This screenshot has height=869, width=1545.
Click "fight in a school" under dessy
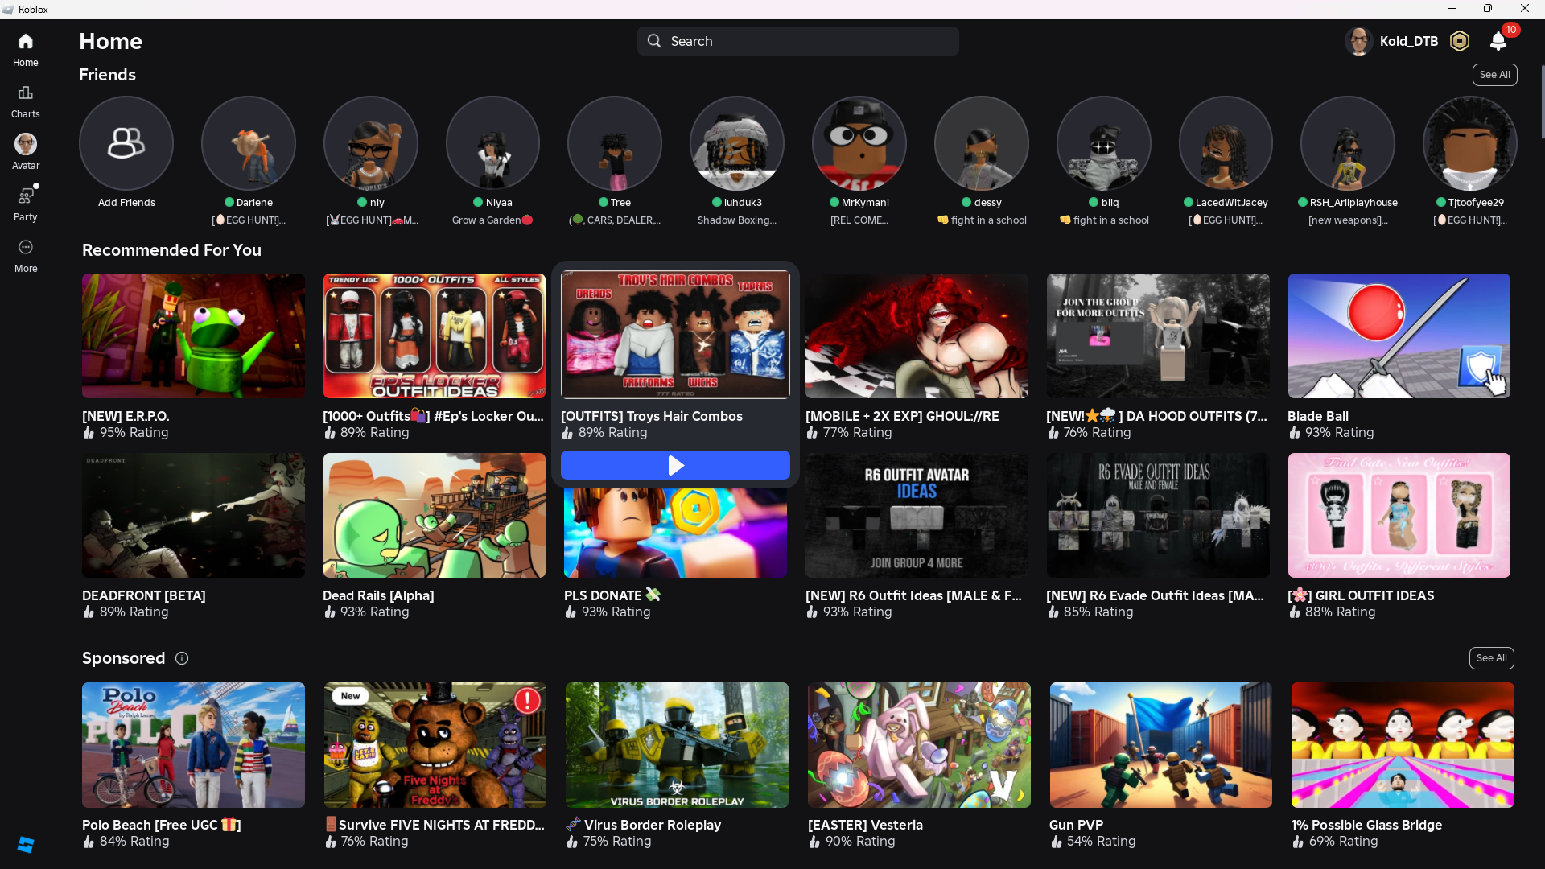pos(982,220)
